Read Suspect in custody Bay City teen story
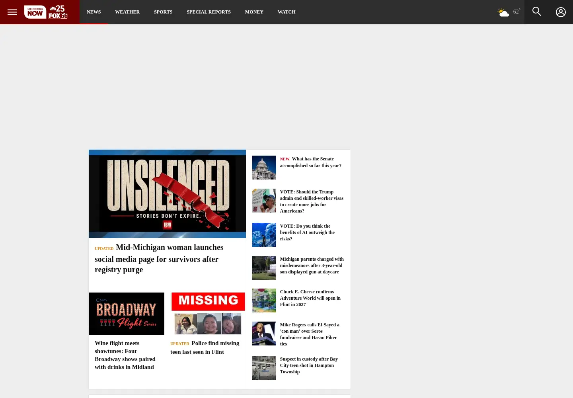This screenshot has width=573, height=398. 309,365
